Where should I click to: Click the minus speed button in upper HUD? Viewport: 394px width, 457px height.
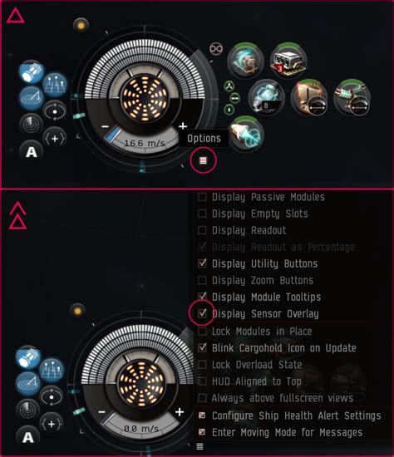(x=106, y=126)
